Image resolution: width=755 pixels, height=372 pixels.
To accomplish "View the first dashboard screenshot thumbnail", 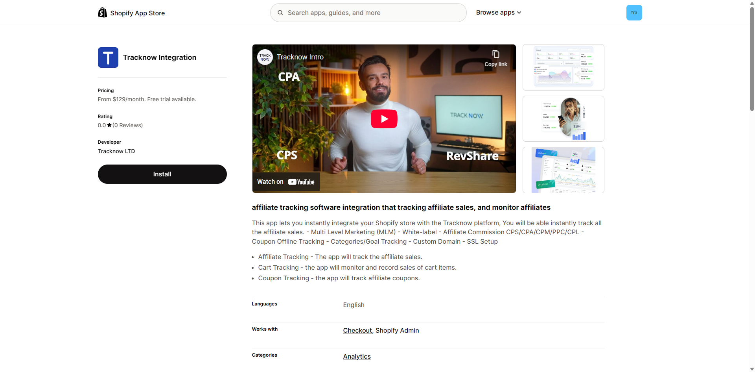I will click(x=563, y=67).
